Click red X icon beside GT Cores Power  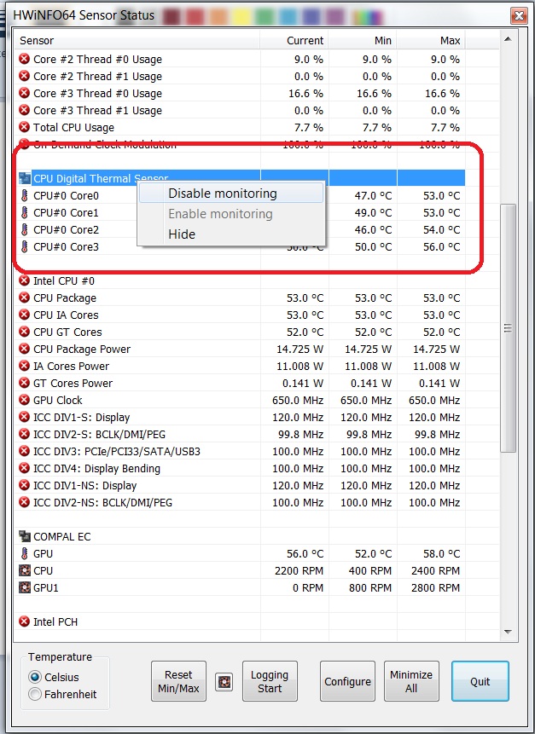[x=25, y=383]
